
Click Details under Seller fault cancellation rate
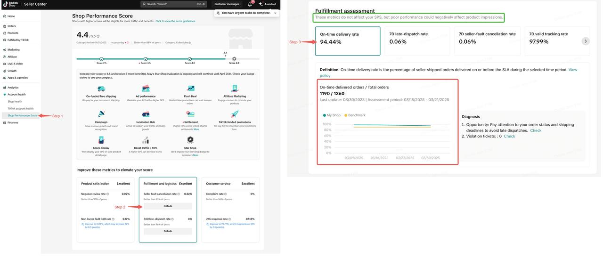168,206
